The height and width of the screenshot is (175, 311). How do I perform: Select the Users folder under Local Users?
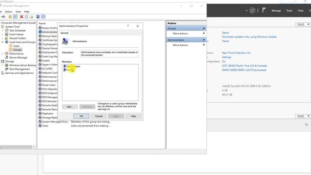coord(16,46)
